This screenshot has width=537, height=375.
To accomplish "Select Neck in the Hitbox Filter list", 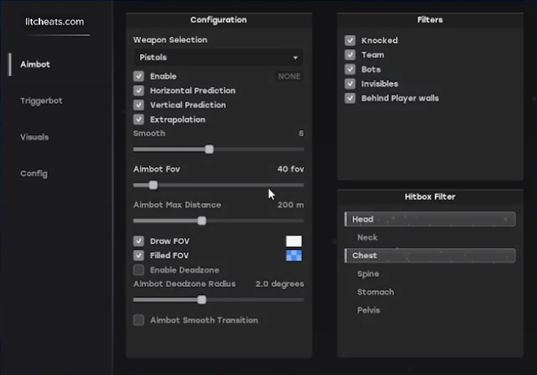I will [x=367, y=237].
